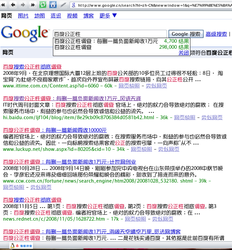Screen dimensions: 232x250
Task: Focus the browser URL address field
Action: point(151,5)
